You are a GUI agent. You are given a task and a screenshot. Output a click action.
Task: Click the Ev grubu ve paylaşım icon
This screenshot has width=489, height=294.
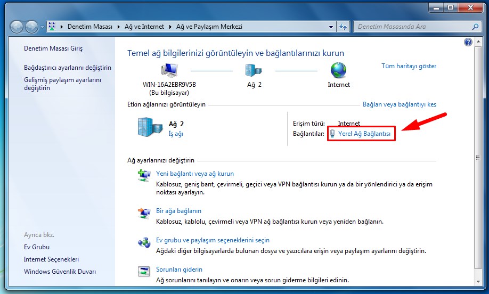pyautogui.click(x=144, y=243)
